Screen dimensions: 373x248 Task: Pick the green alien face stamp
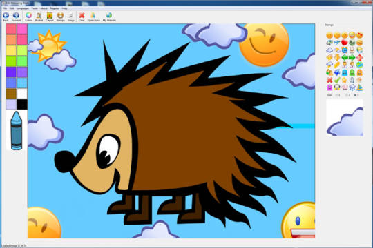click(x=352, y=43)
